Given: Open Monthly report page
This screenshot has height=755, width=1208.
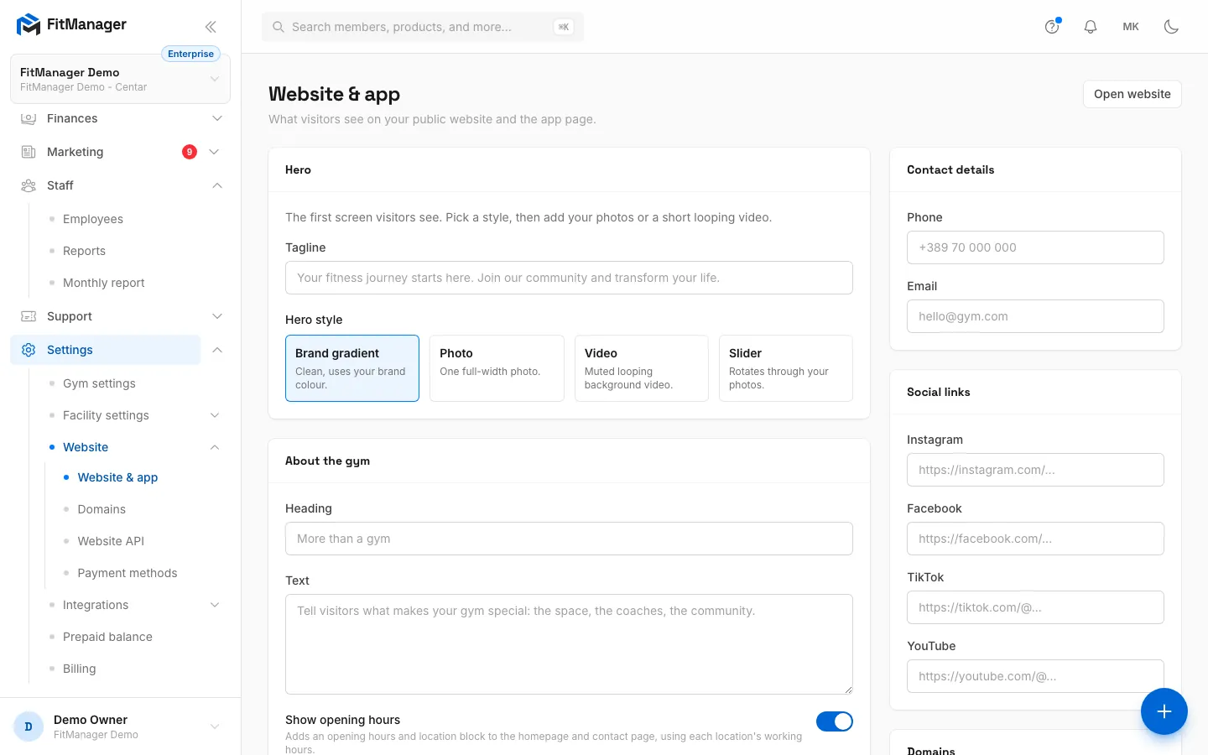Looking at the screenshot, I should (x=103, y=283).
